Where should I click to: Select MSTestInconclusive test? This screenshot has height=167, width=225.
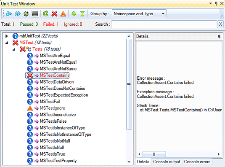[58, 115]
